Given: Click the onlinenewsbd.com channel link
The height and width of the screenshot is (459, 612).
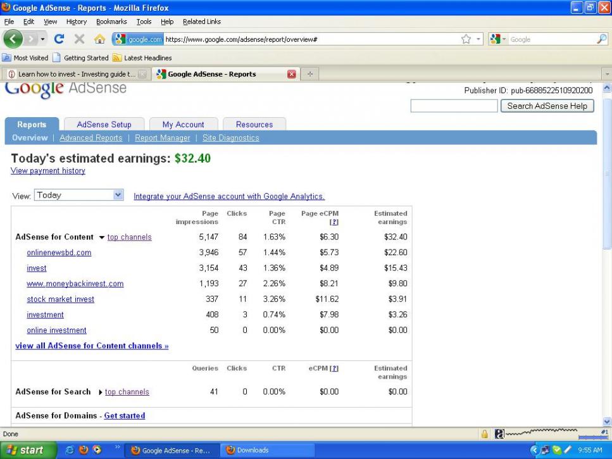Looking at the screenshot, I should point(59,253).
